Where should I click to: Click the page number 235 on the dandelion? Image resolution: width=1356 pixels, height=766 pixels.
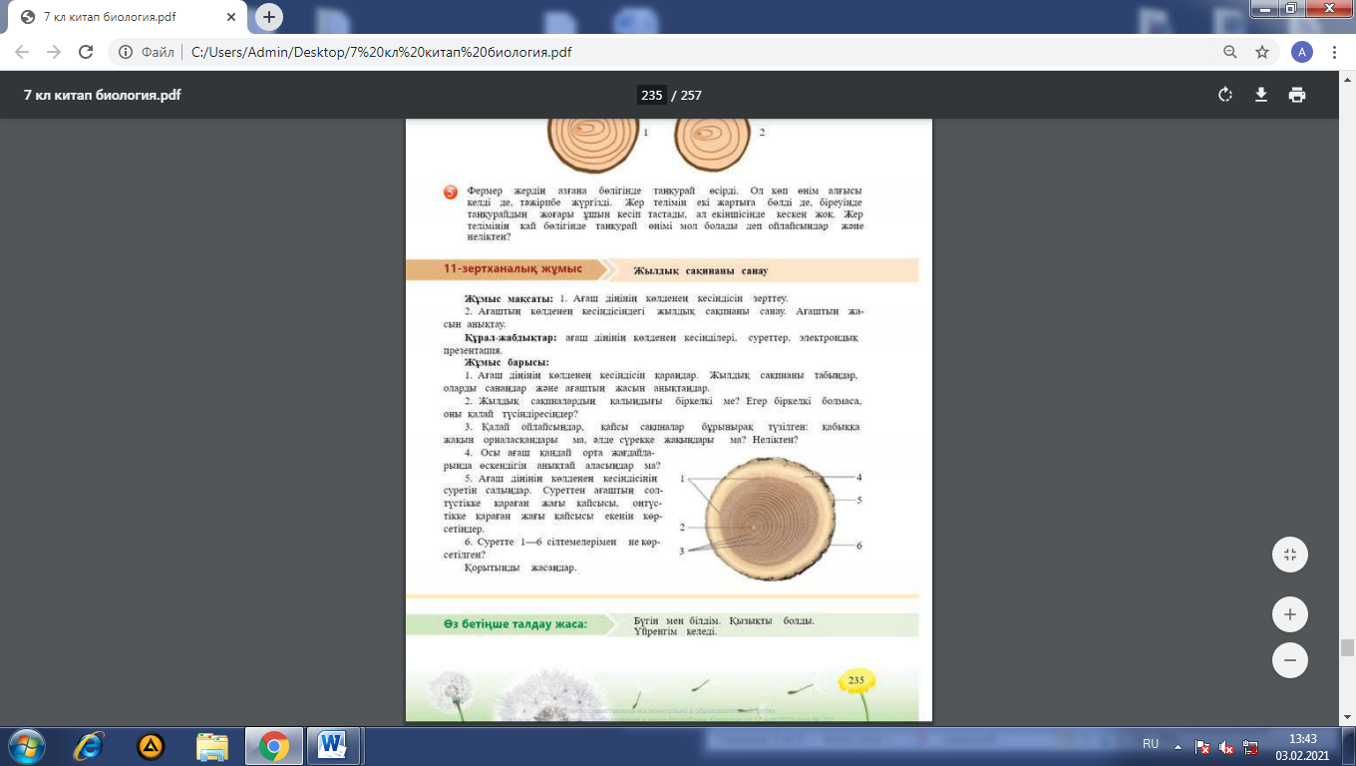coord(855,680)
